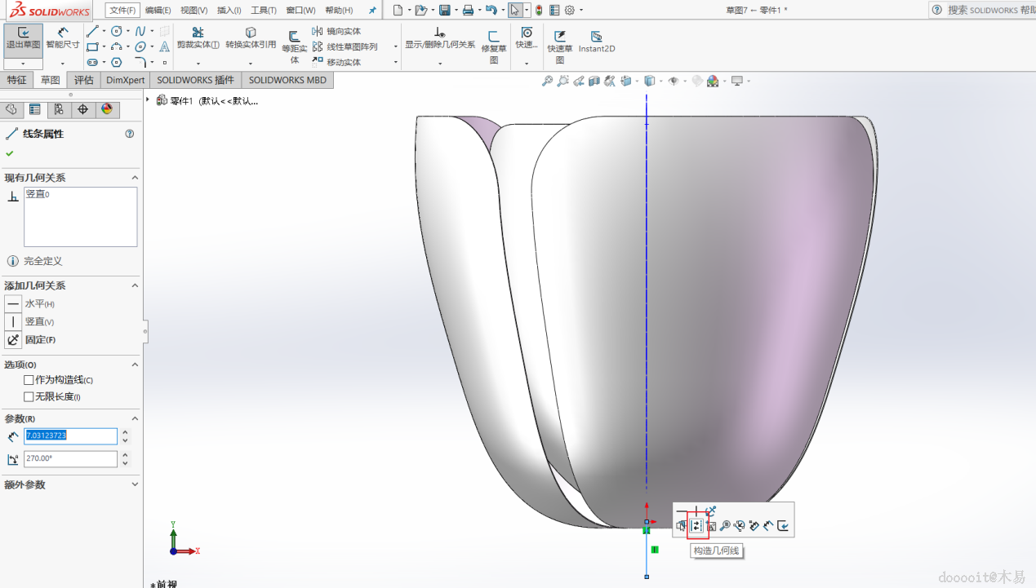Toggle the 无限长度 checkbox
This screenshot has height=588, width=1036.
[x=29, y=396]
